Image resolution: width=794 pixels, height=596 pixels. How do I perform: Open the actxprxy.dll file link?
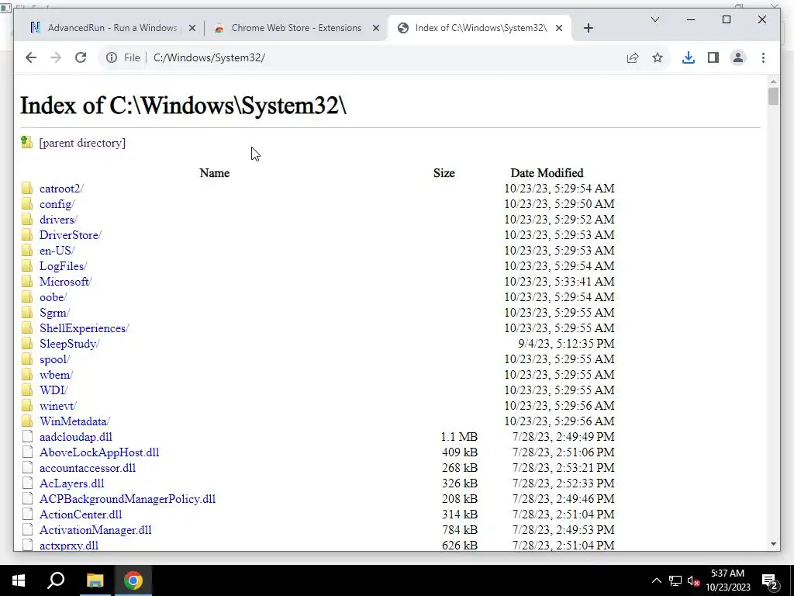pos(69,546)
